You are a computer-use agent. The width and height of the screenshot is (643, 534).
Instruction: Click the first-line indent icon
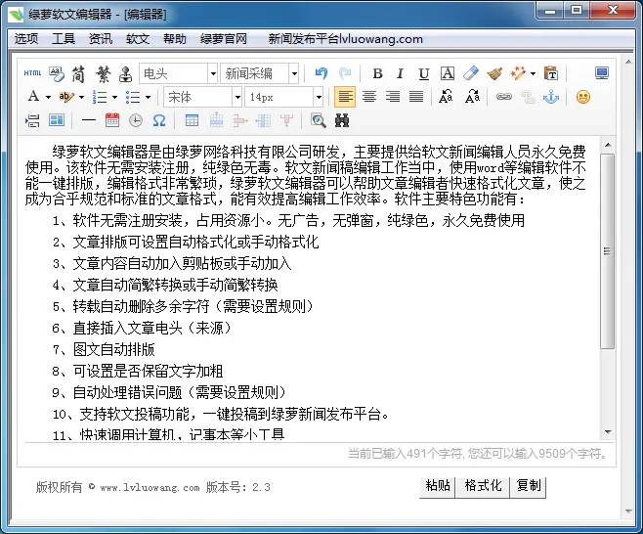pyautogui.click(x=32, y=120)
